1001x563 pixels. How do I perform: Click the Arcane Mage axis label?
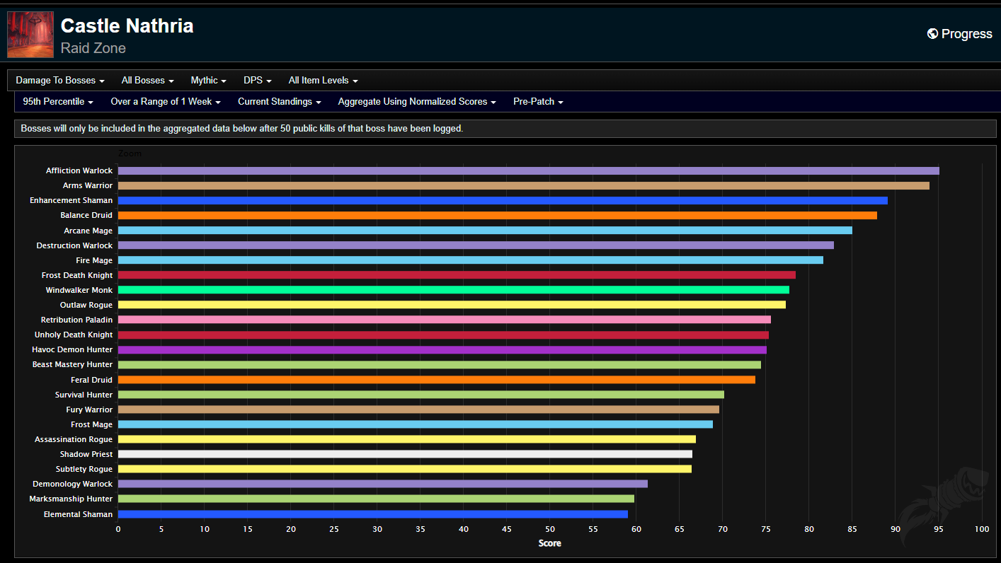coord(88,231)
